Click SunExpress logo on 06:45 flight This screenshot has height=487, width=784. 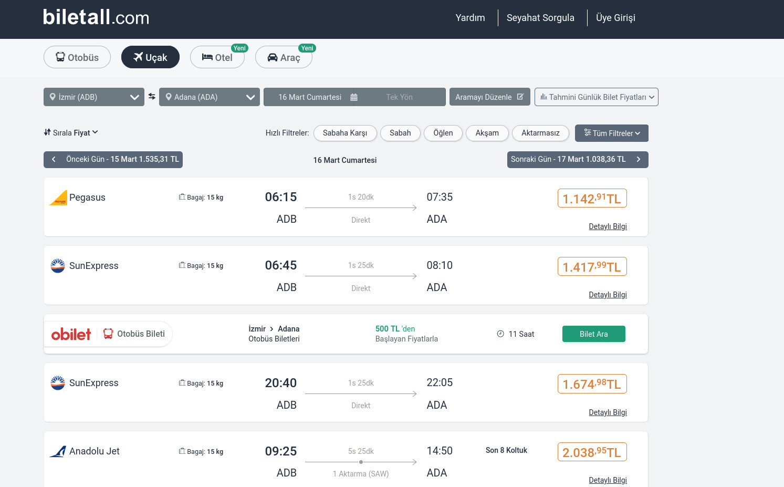point(58,266)
